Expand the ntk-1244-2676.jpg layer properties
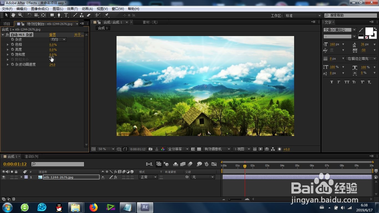The image size is (379, 213). click(x=21, y=177)
